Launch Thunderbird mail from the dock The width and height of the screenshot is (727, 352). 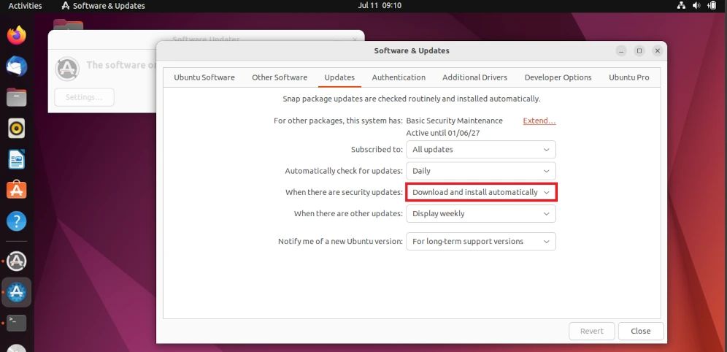pyautogui.click(x=17, y=66)
